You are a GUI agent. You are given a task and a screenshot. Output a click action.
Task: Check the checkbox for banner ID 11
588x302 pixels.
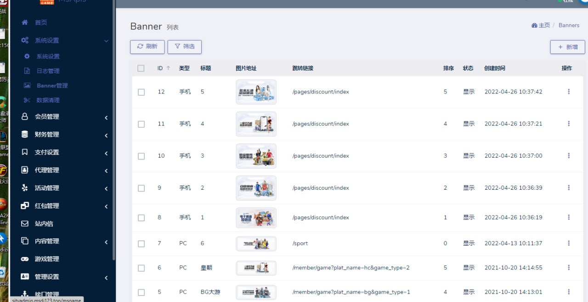click(x=141, y=124)
